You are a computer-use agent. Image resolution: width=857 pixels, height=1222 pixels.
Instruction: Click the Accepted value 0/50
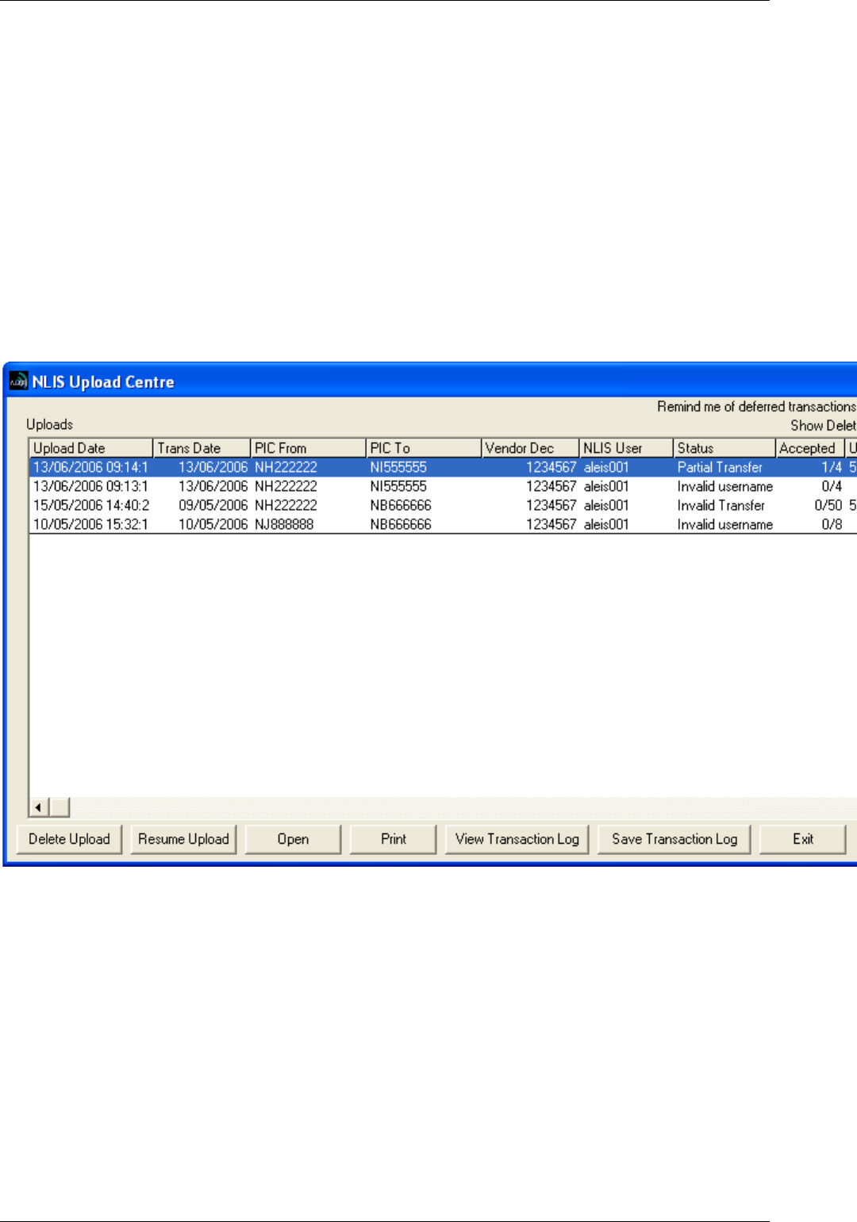pos(828,505)
